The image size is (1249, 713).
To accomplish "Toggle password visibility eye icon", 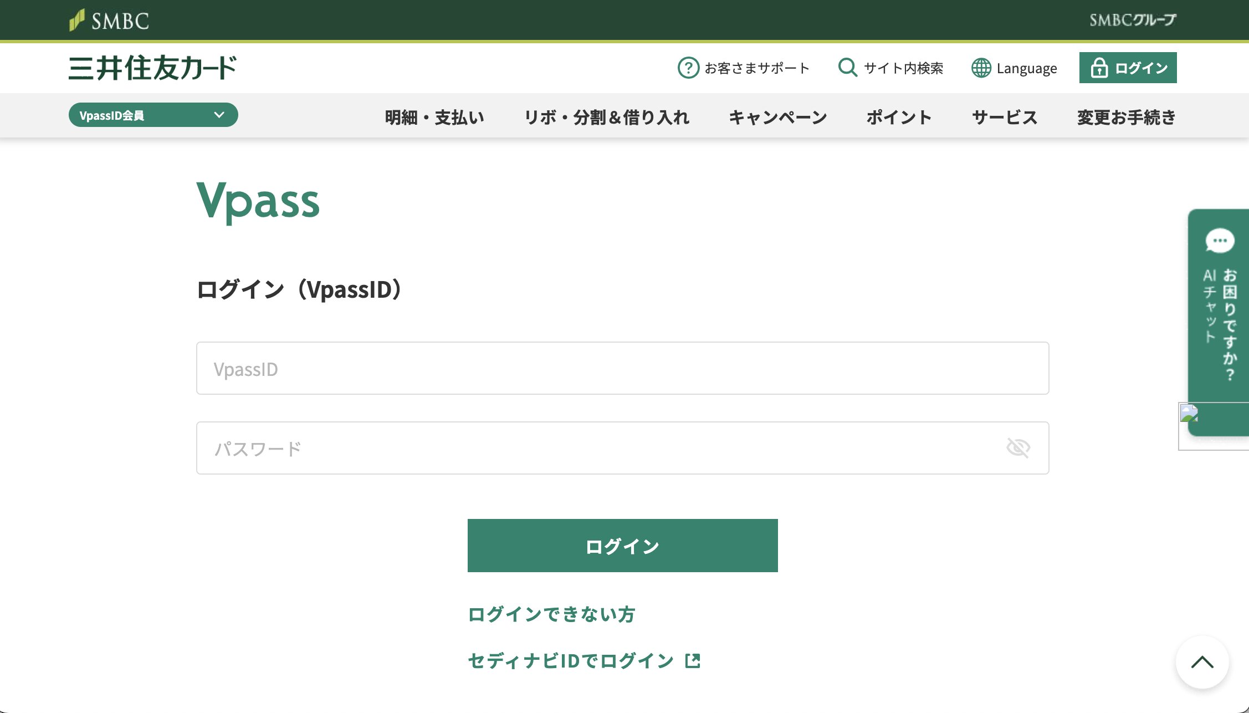I will [1018, 447].
